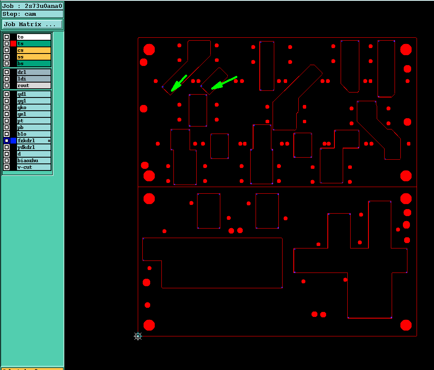This screenshot has width=434, height=370.
Task: Click the red color swatch of ts
Action: pos(13,44)
